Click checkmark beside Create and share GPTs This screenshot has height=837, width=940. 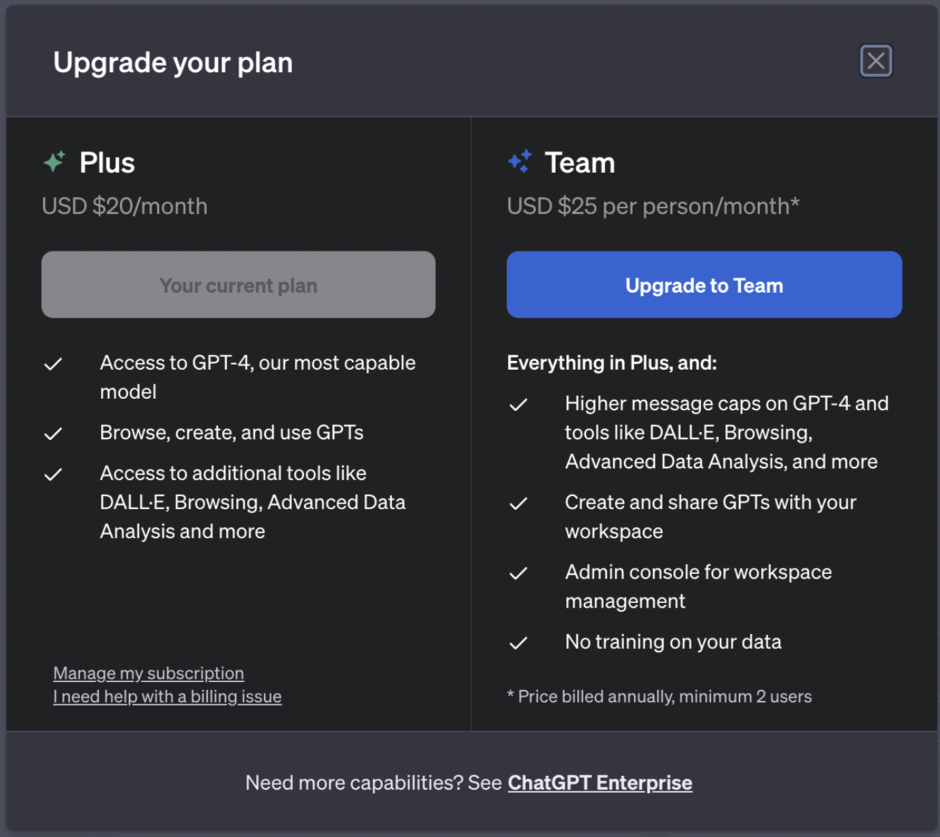tap(518, 504)
